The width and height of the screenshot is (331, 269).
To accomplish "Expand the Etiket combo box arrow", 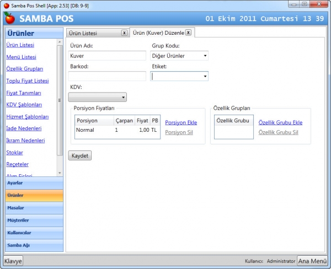I will pos(205,76).
